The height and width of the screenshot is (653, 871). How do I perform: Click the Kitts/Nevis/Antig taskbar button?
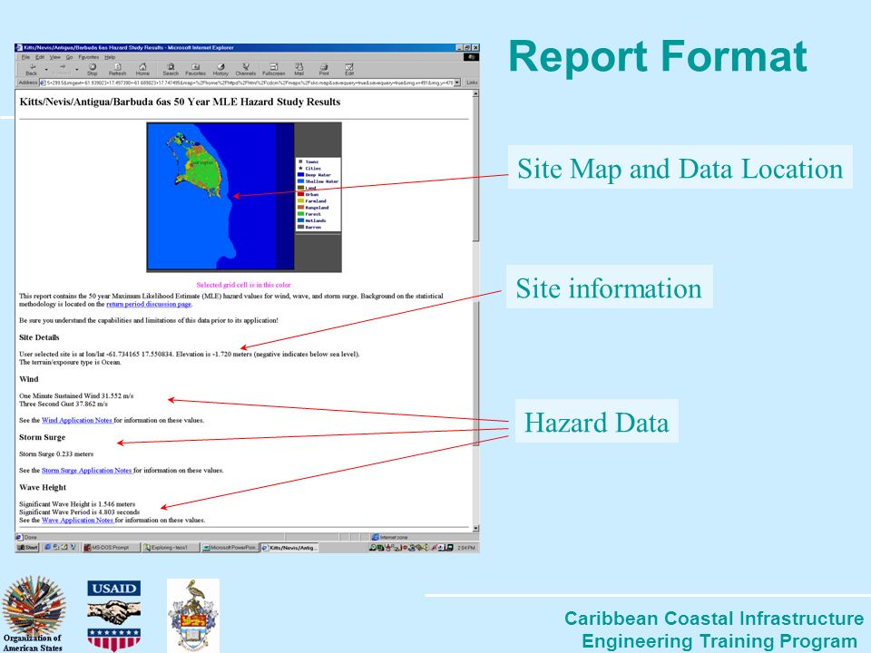(x=289, y=548)
